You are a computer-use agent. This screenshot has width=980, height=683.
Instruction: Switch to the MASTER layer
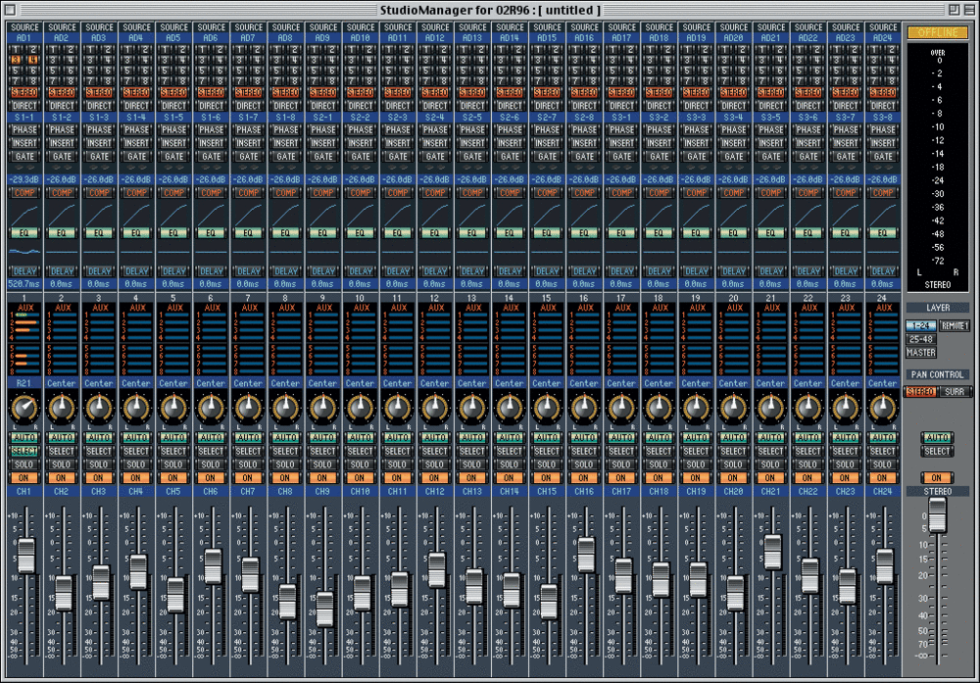[920, 353]
